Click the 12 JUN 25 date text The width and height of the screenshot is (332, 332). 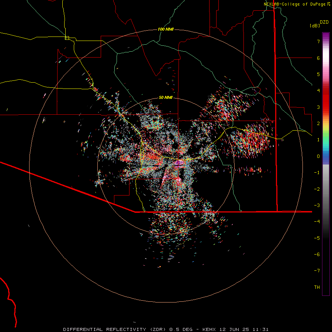click(x=234, y=329)
